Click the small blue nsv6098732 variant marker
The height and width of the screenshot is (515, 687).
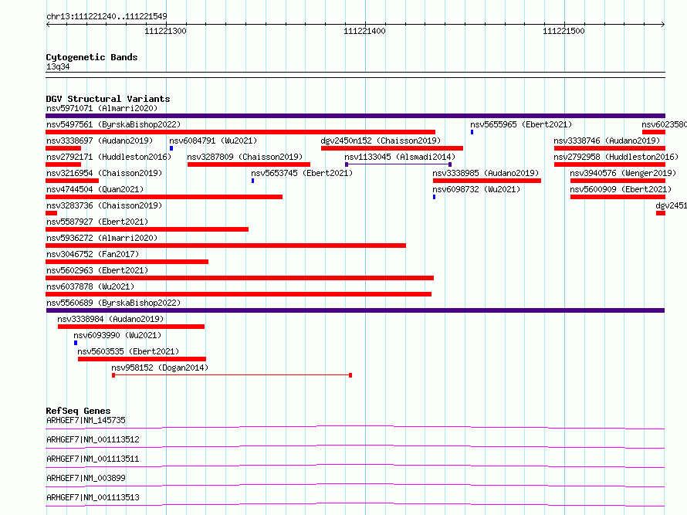pos(434,197)
